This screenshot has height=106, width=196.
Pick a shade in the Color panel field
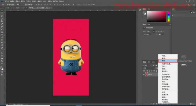pyautogui.click(x=156, y=17)
